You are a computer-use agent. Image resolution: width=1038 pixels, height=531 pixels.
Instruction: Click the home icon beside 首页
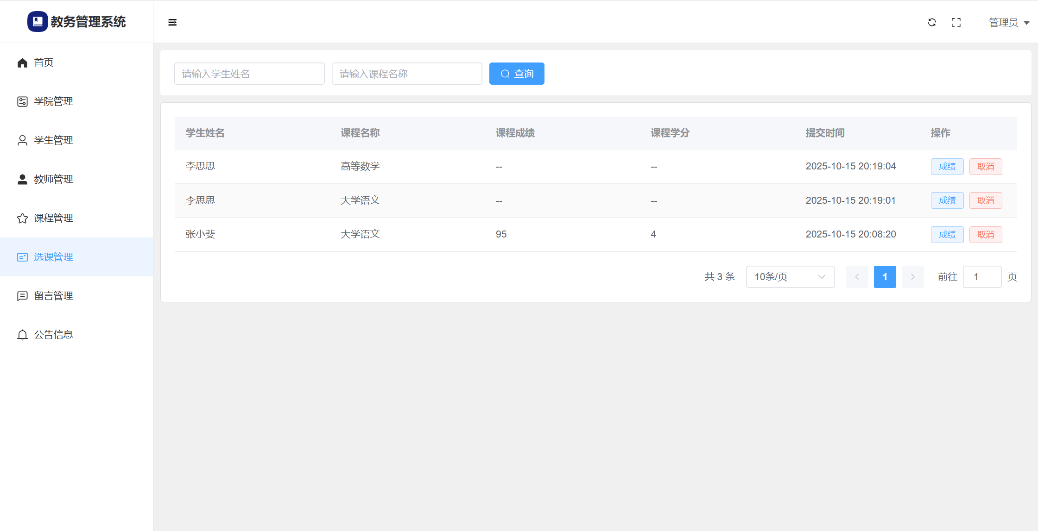[22, 62]
